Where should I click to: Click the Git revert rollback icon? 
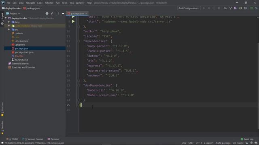click(245, 8)
